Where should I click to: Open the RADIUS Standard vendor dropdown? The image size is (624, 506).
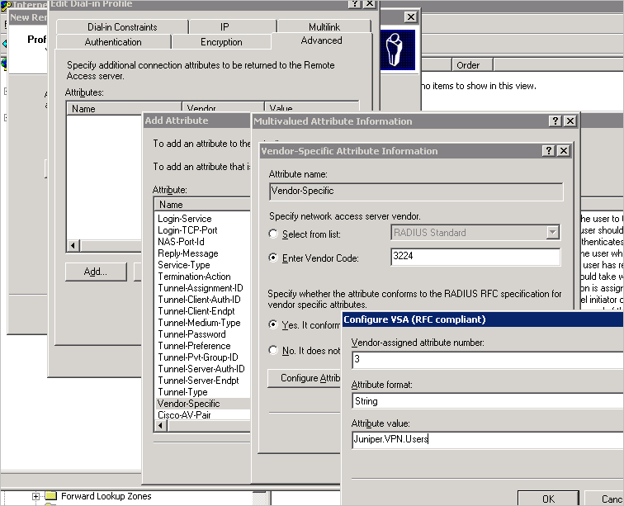point(552,233)
